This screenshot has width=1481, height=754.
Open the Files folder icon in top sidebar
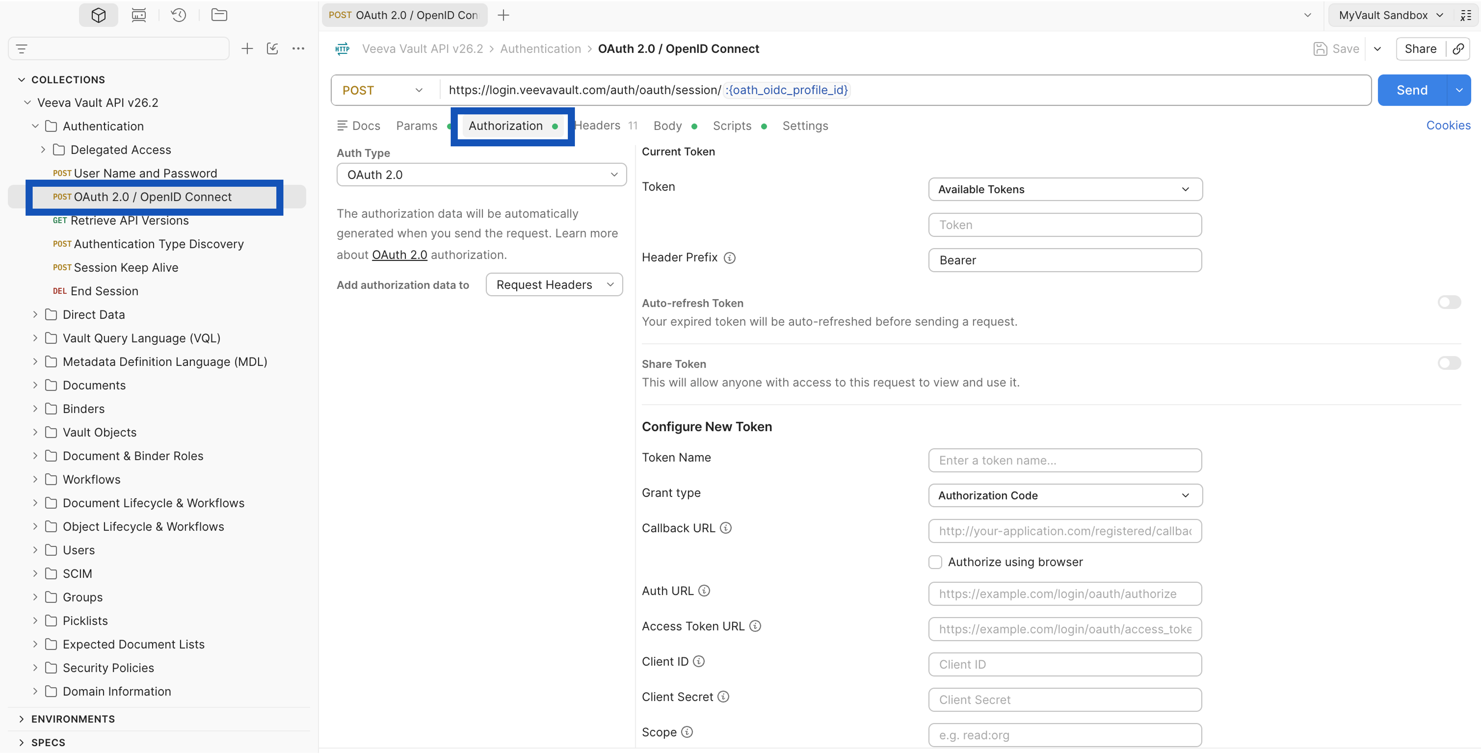pos(219,15)
